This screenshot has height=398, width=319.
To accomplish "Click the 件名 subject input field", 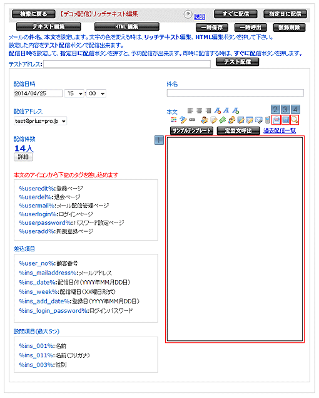I will [235, 93].
